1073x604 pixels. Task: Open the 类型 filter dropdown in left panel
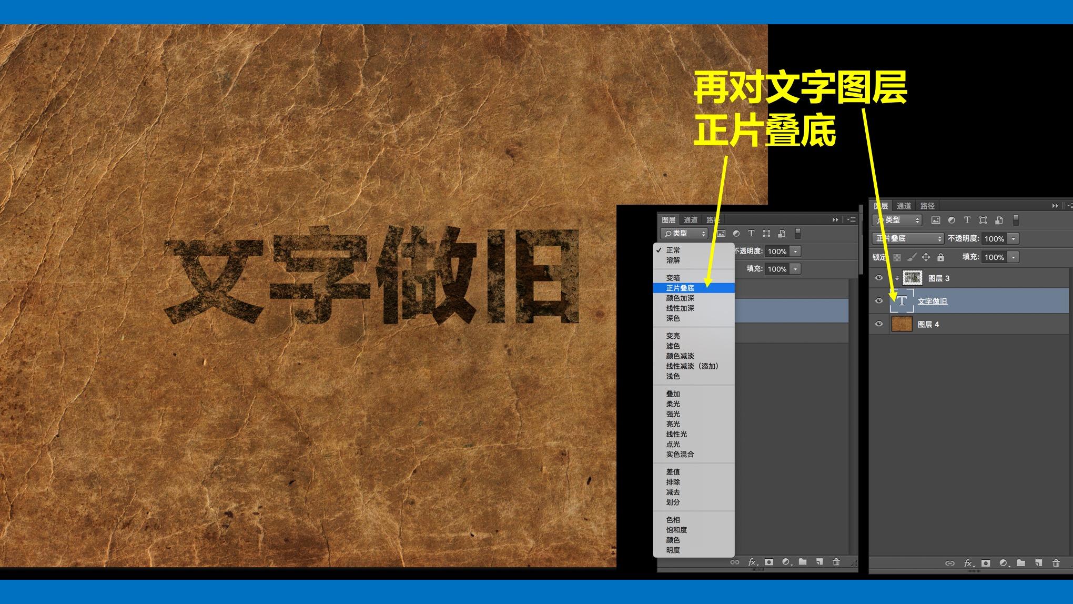click(x=684, y=234)
